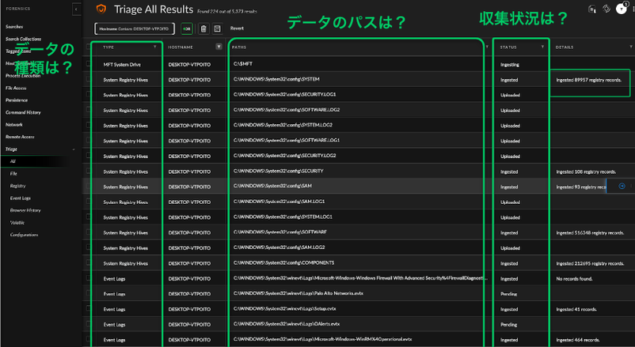Image resolution: width=635 pixels, height=347 pixels.
Task: Check the box for SYSTEM.LOG2 row
Action: tap(88, 126)
